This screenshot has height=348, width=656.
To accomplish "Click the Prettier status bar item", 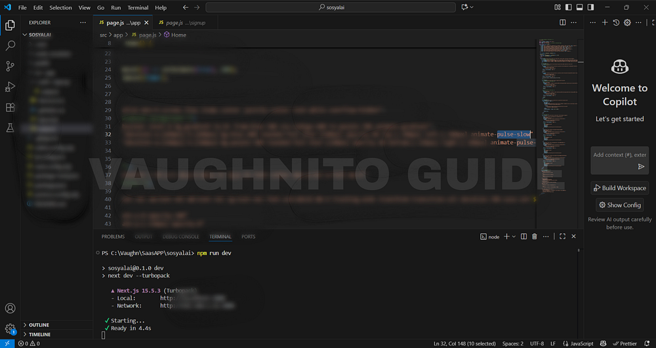I will pos(625,343).
